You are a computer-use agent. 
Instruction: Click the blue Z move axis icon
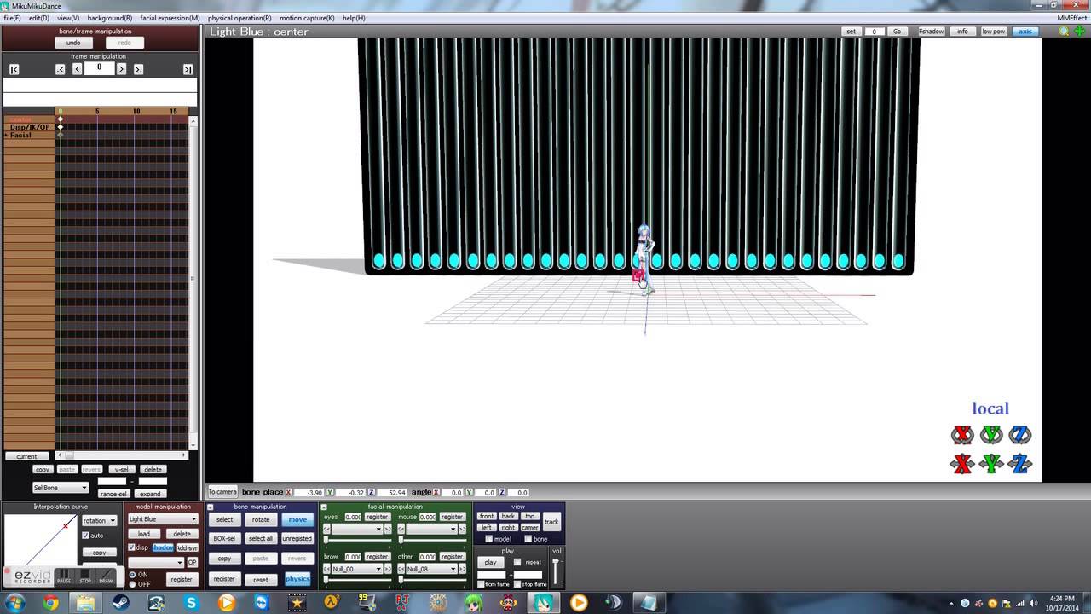click(x=1020, y=464)
